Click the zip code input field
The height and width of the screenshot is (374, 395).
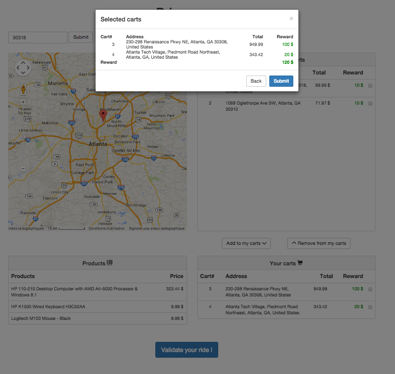click(38, 37)
